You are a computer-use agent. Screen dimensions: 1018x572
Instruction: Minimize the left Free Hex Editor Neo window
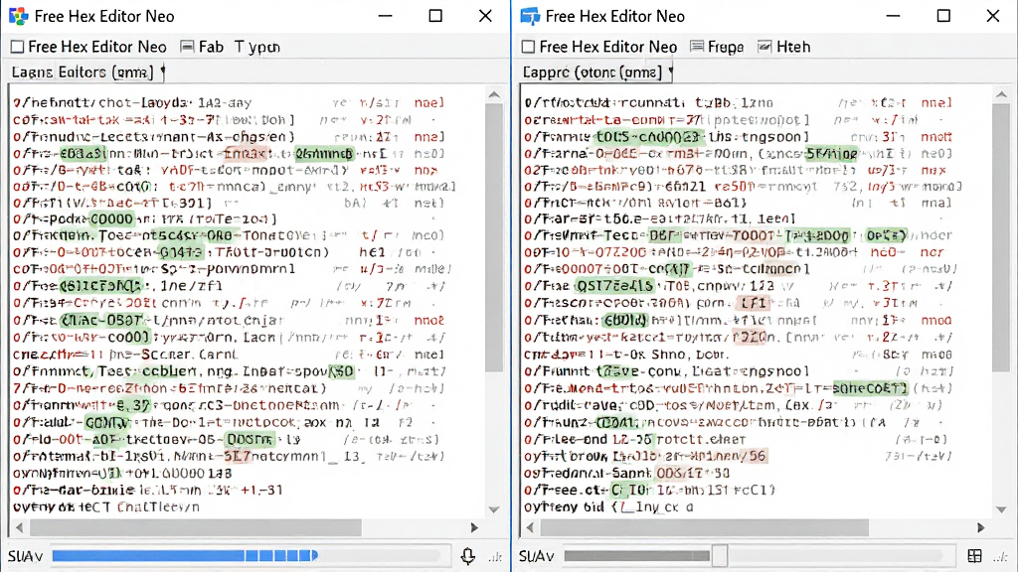click(386, 16)
